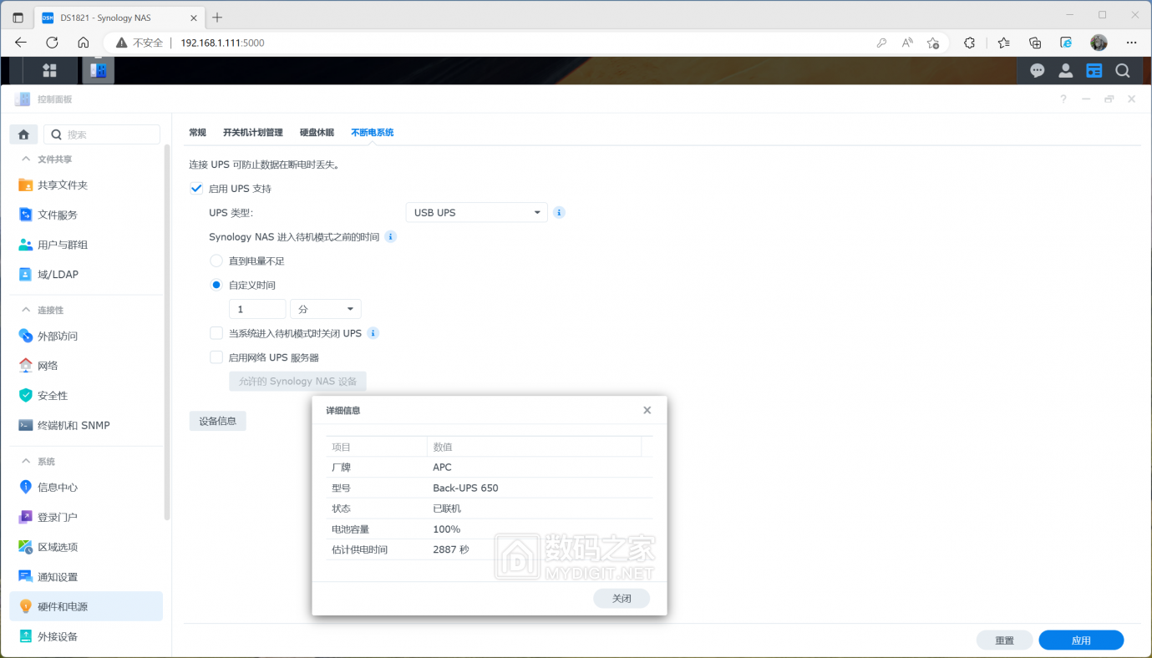Open External Access (外部访问)
Viewport: 1152px width, 658px height.
click(x=86, y=336)
